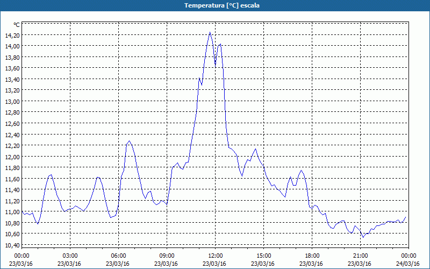The height and width of the screenshot is (269, 430).
Task: Select the 15:00 time axis label
Action: [263, 256]
